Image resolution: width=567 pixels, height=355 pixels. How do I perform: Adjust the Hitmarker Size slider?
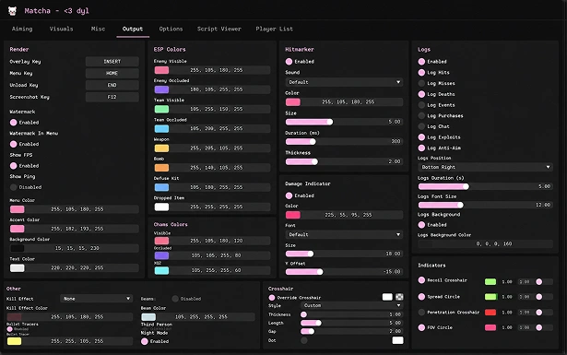click(x=344, y=122)
